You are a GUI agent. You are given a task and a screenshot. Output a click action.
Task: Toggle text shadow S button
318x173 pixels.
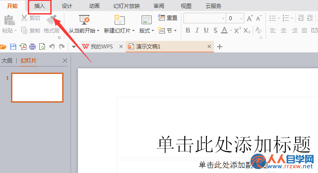coord(215,30)
